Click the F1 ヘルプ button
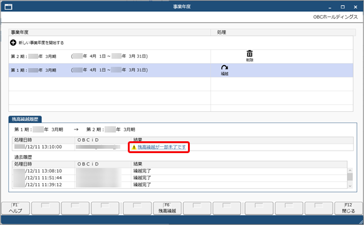 click(x=16, y=208)
